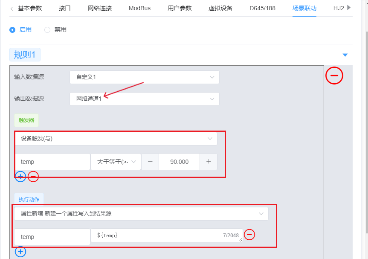The height and width of the screenshot is (259, 368).
Task: Add a new action with the bottom blue plus
Action: pyautogui.click(x=20, y=252)
